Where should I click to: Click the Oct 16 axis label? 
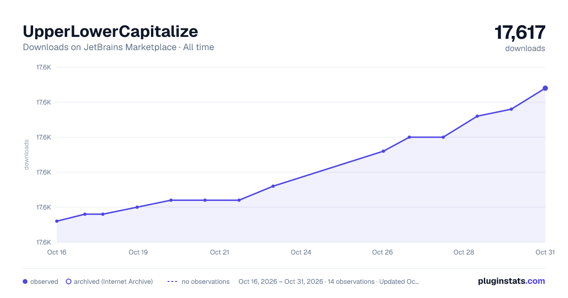click(57, 252)
